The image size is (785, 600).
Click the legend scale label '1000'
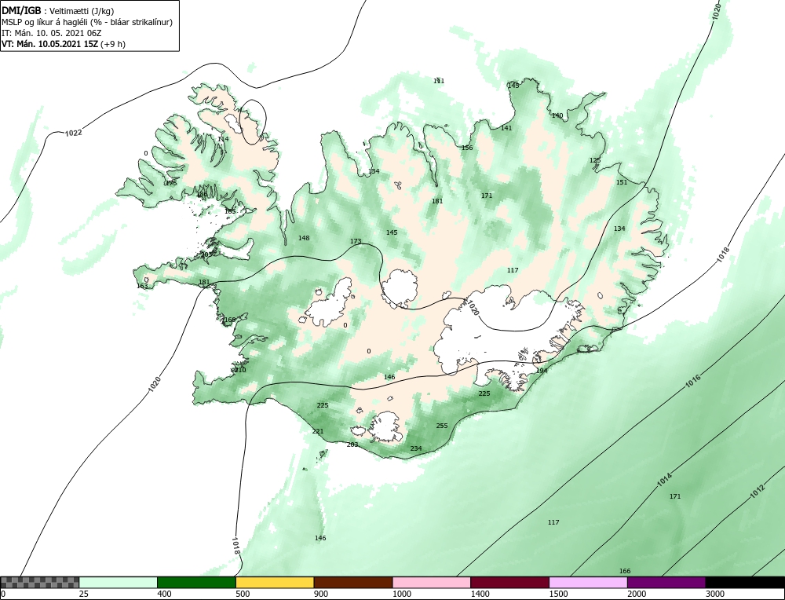click(x=401, y=594)
